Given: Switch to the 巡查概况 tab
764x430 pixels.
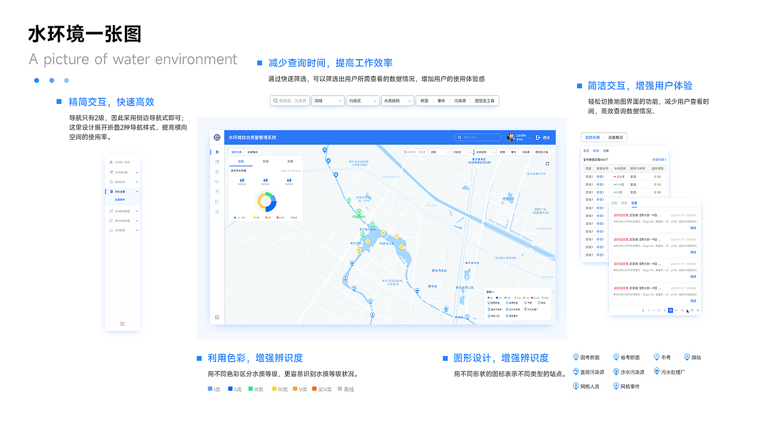Looking at the screenshot, I should [x=615, y=137].
